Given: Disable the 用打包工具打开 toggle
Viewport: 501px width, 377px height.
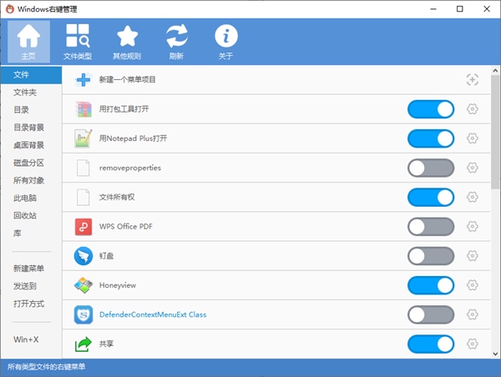Looking at the screenshot, I should click(431, 109).
